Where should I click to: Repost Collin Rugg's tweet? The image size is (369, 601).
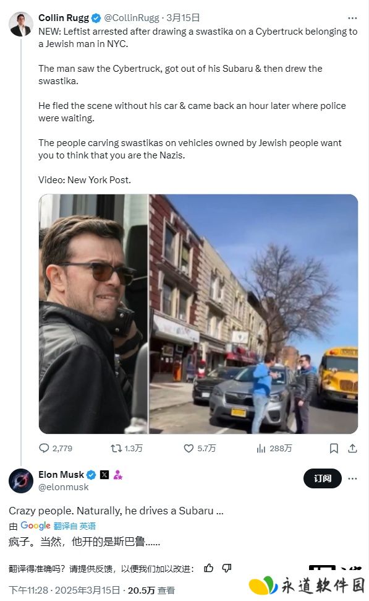tap(116, 448)
